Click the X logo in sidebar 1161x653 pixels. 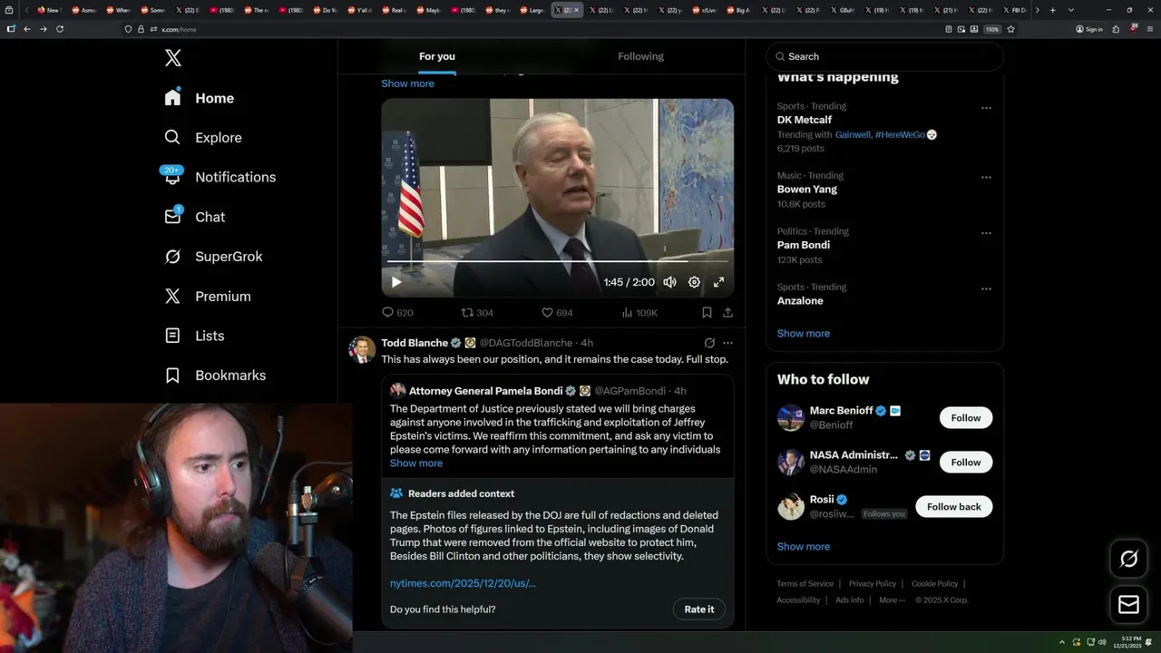(173, 58)
